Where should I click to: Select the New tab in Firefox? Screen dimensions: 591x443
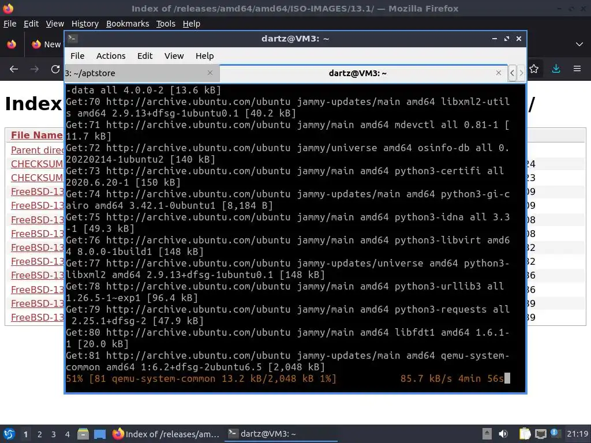coord(46,44)
